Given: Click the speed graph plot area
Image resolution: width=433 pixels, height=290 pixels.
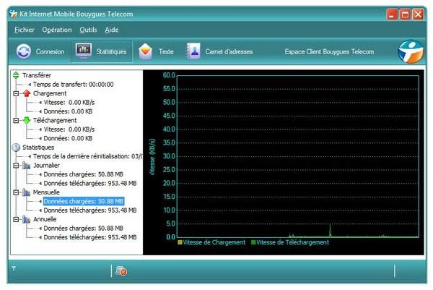Looking at the screenshot, I should coord(297,156).
